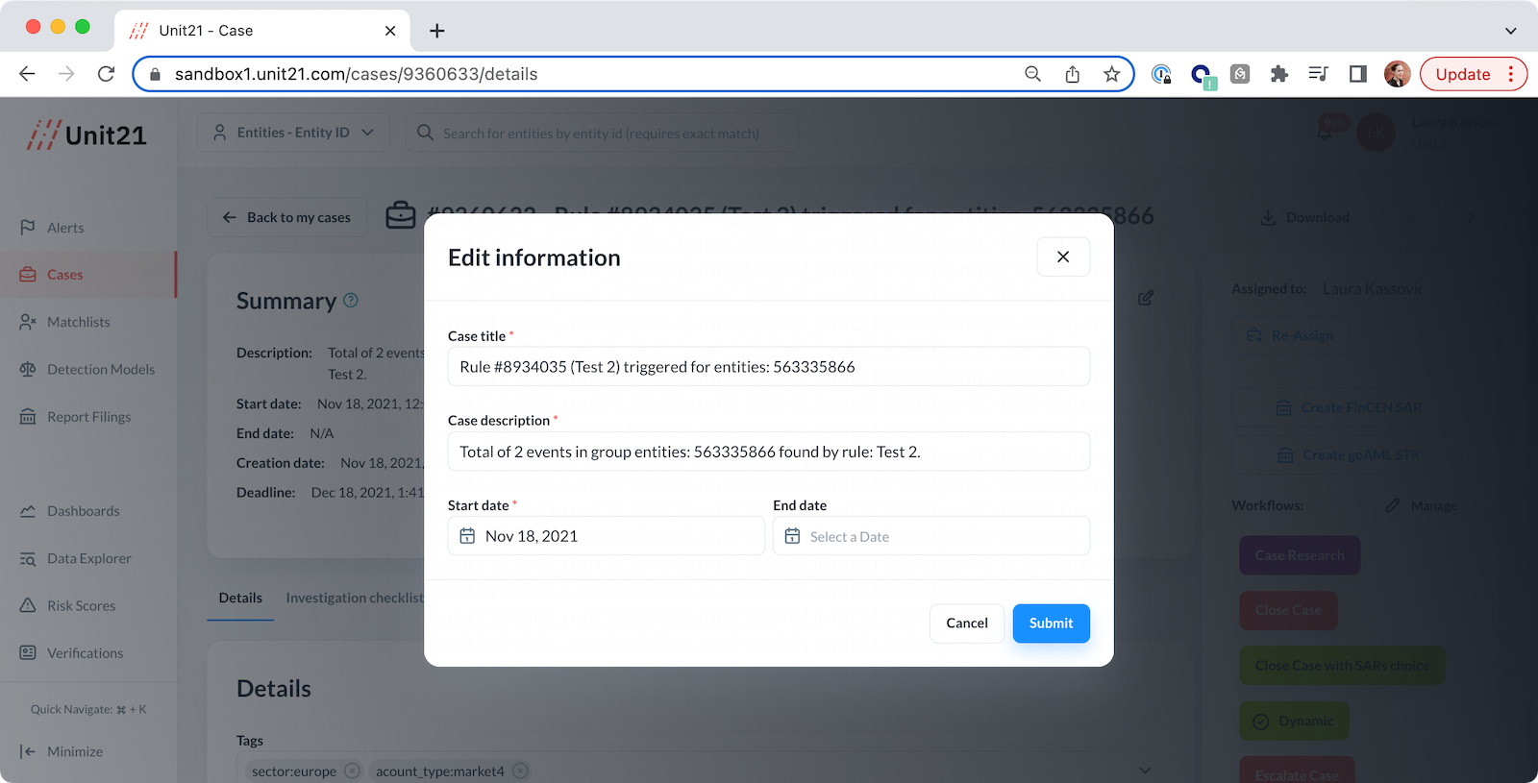Image resolution: width=1538 pixels, height=783 pixels.
Task: Download the case
Action: [1305, 218]
